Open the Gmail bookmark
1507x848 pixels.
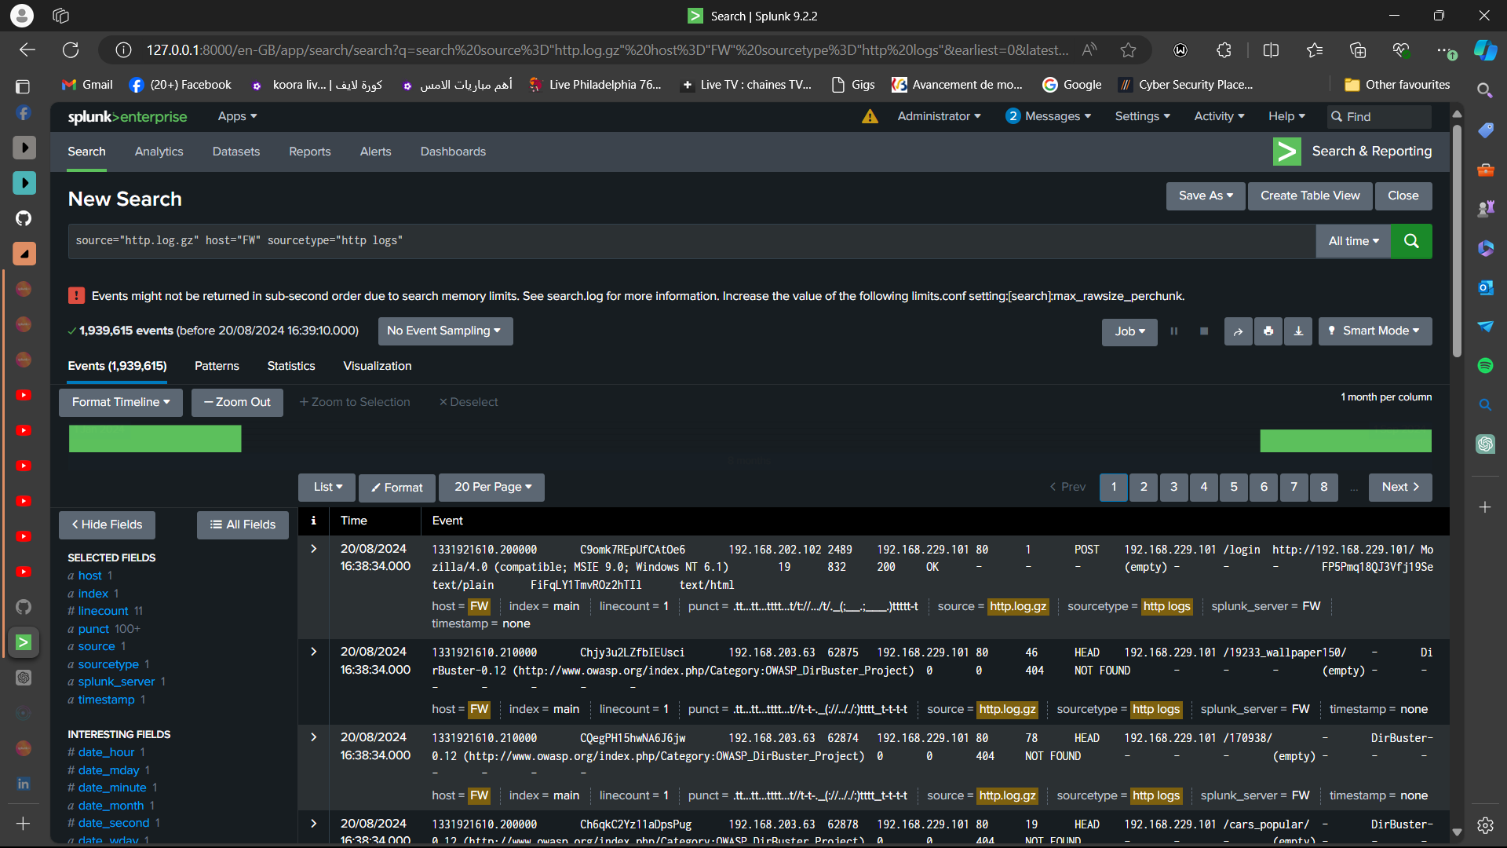(x=87, y=85)
